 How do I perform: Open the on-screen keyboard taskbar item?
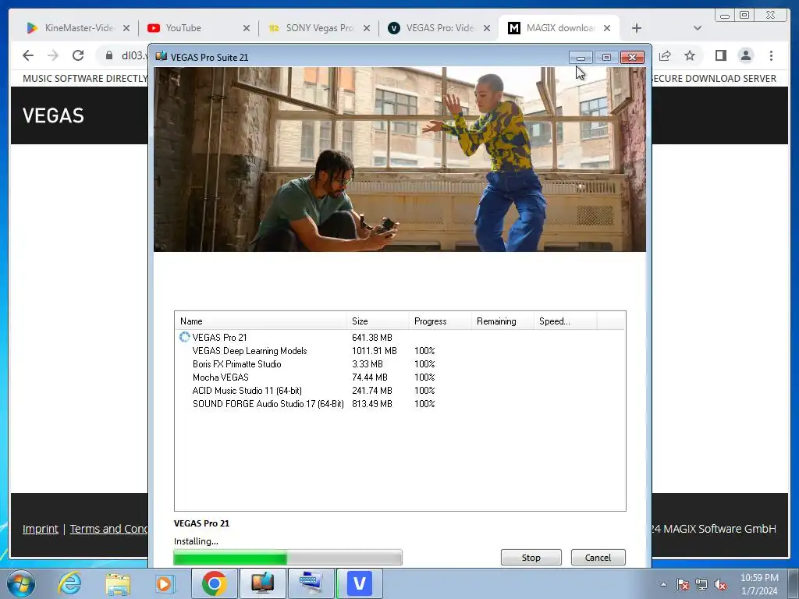[311, 583]
